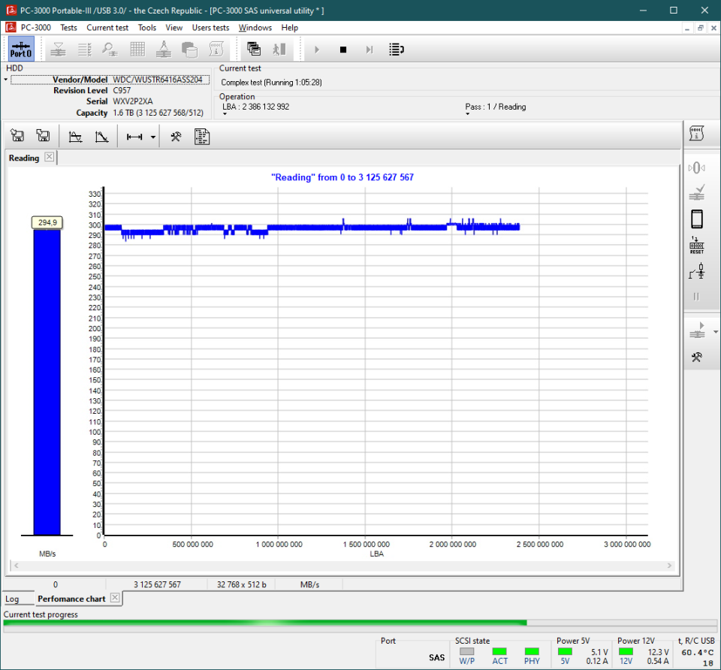Toggle the 5V power indicator

(x=565, y=651)
